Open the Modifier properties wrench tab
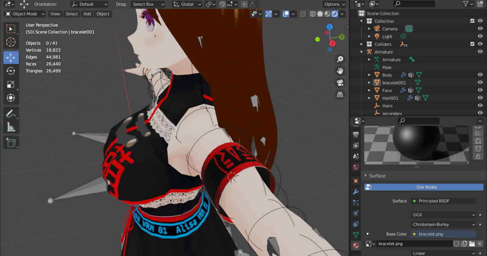This screenshot has height=256, width=487. (356, 192)
